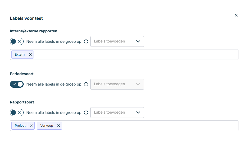Remove the Extern label chip
The image size is (250, 143).
point(30,55)
